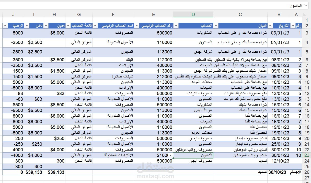Click description تحصيل نقدا in row 18

click(240, 127)
